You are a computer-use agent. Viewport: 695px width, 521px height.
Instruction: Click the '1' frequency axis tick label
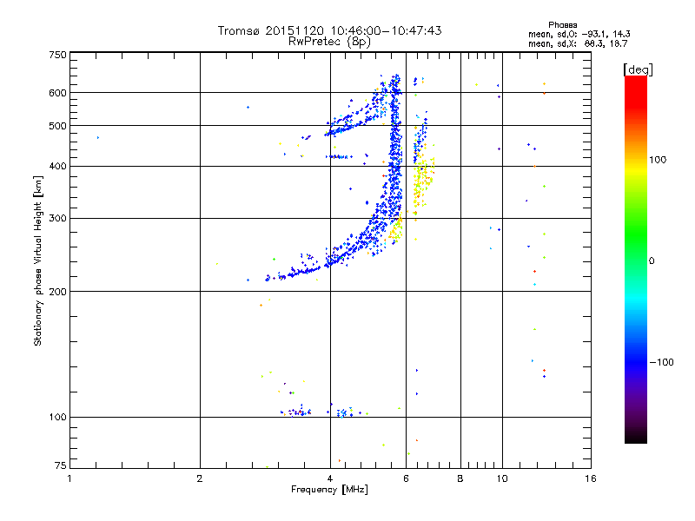[69, 478]
